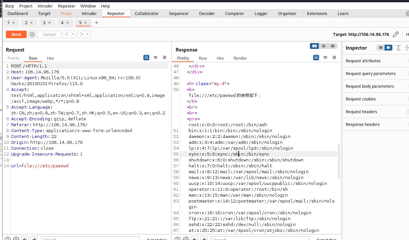The image size is (409, 240).
Task: Open Repeater settings gear next to Send
Action: click(32, 34)
